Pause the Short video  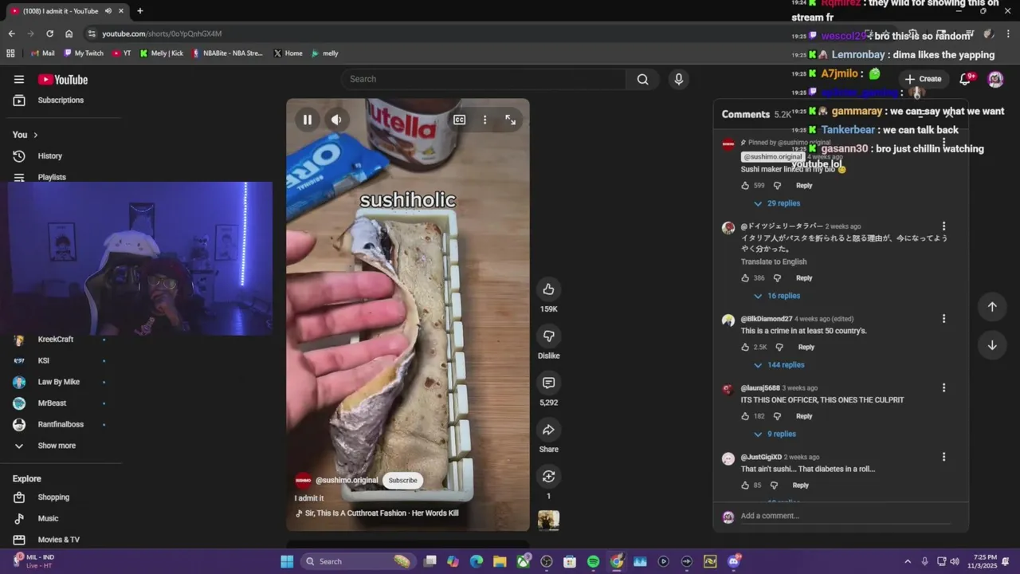point(307,120)
